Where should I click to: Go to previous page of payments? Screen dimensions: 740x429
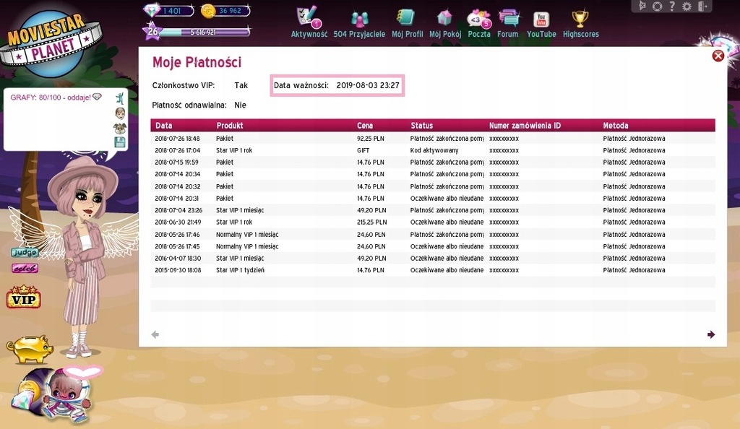(155, 334)
